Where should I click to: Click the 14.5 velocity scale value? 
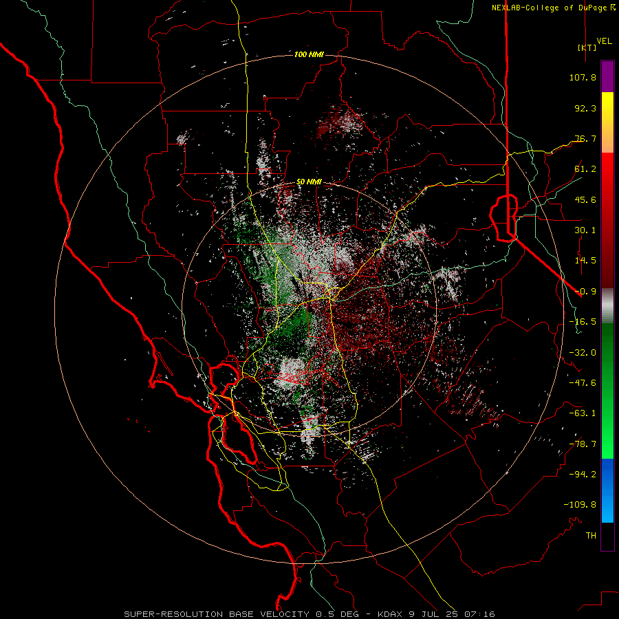[585, 261]
